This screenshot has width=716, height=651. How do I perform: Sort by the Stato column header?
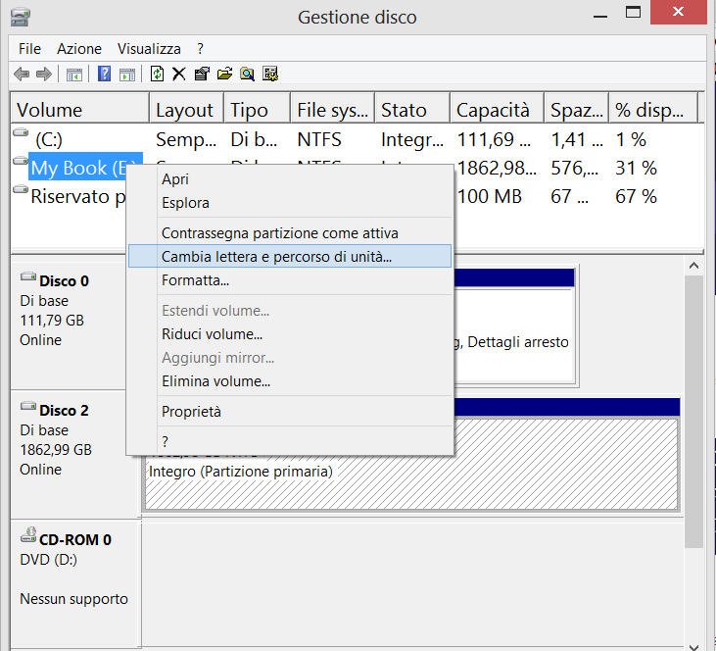click(x=412, y=110)
